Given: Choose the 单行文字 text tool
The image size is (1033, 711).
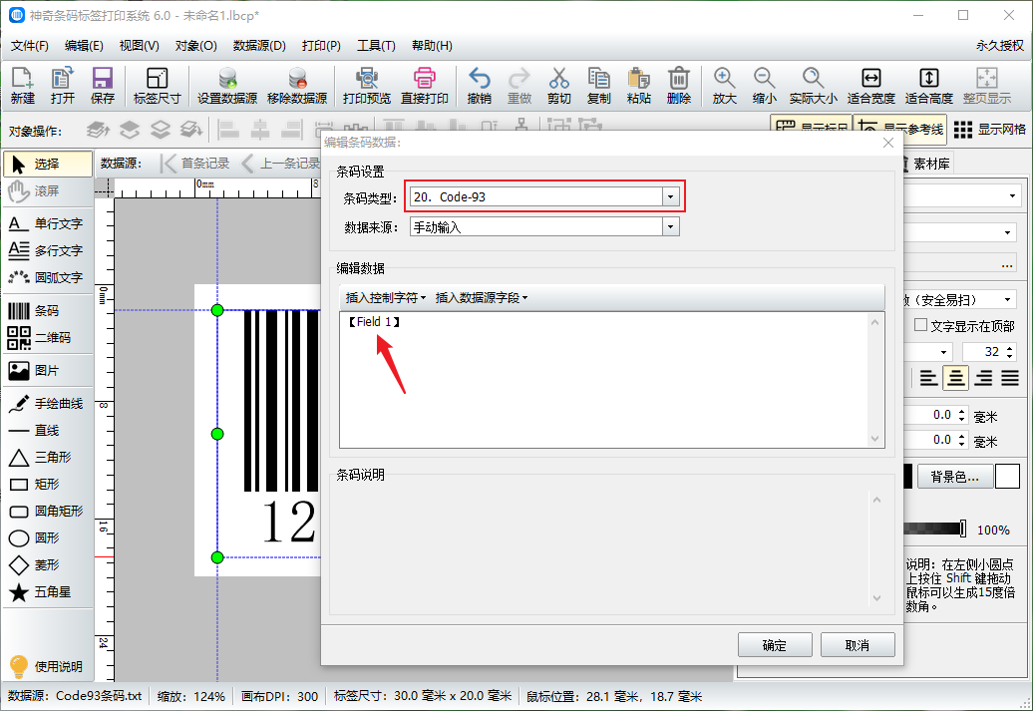Looking at the screenshot, I should click(x=48, y=224).
